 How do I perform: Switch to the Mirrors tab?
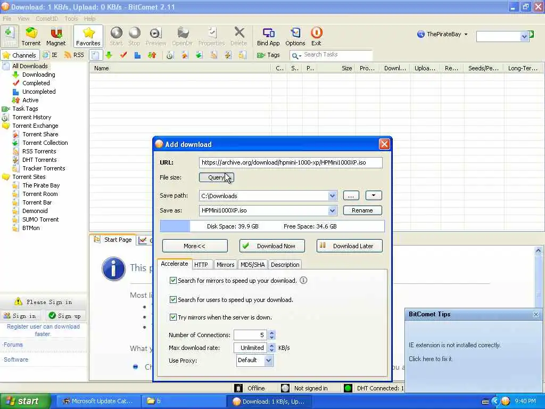tap(225, 265)
